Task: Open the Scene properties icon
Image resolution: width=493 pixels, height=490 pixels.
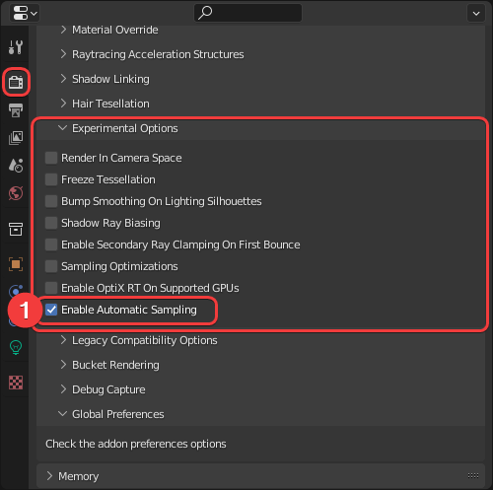Action: click(16, 166)
